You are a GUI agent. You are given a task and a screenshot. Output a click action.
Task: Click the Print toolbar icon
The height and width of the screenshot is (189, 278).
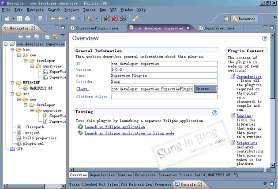27,18
